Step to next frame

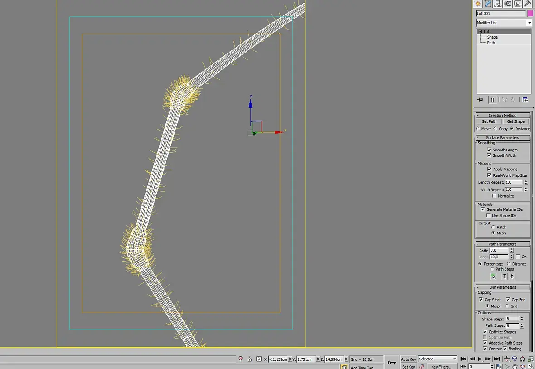click(488, 359)
